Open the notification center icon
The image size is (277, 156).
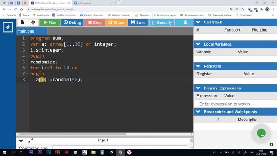pos(271,152)
